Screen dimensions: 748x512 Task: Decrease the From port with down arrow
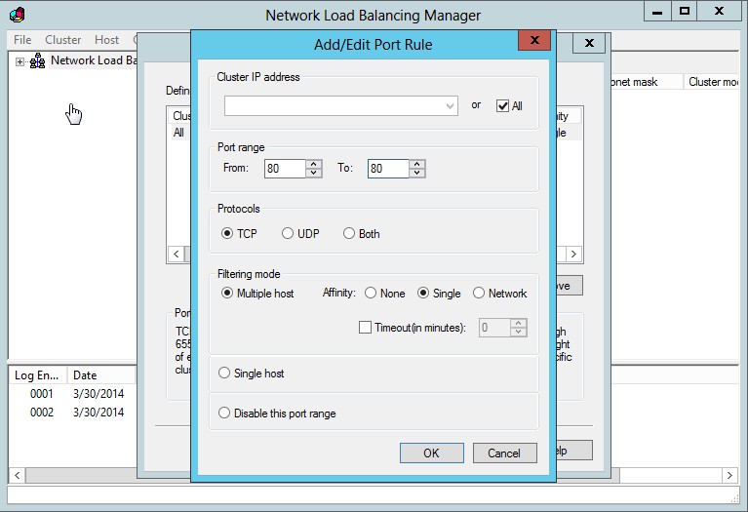pos(313,174)
